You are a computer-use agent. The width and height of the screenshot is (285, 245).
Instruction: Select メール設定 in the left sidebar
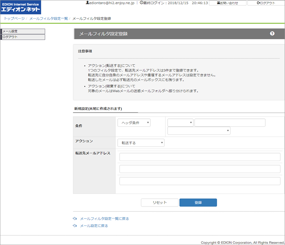pos(23,31)
